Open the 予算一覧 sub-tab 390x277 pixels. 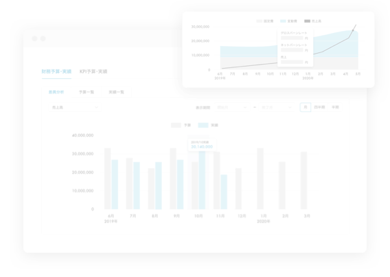(87, 92)
